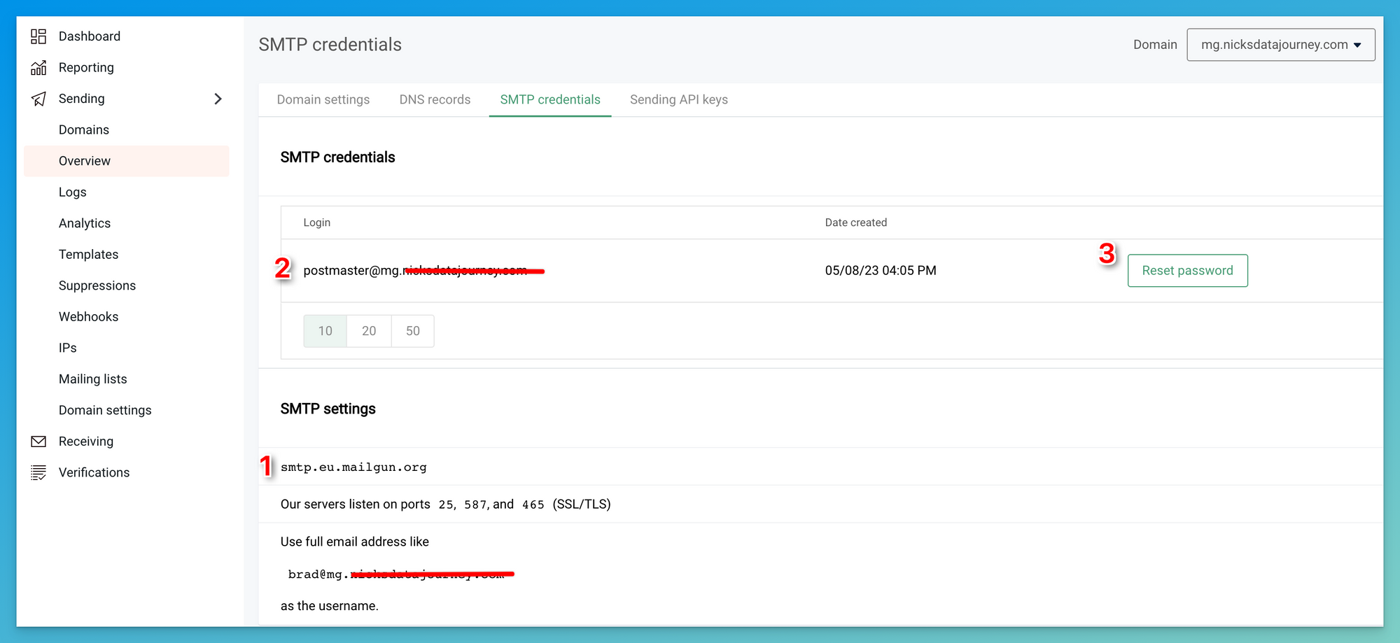Switch to the DNS records tab
The height and width of the screenshot is (643, 1400).
click(435, 99)
